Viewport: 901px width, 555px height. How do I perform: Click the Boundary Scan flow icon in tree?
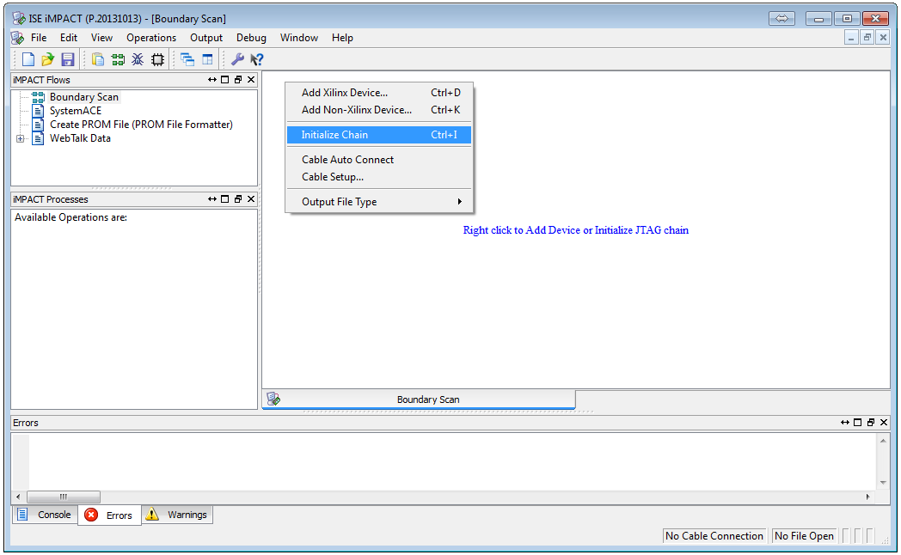pyautogui.click(x=38, y=97)
